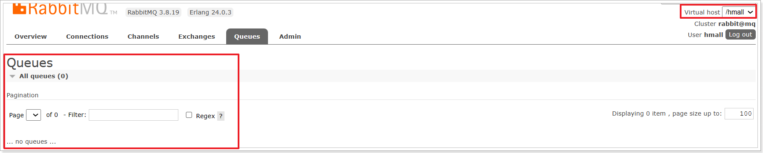Click the Erlang 24.0.3 version badge
This screenshot has width=763, height=153.
[x=210, y=12]
